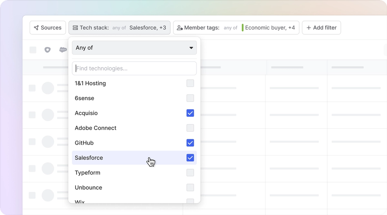Image resolution: width=387 pixels, height=215 pixels.
Task: Open the Sources filter button
Action: click(x=48, y=28)
